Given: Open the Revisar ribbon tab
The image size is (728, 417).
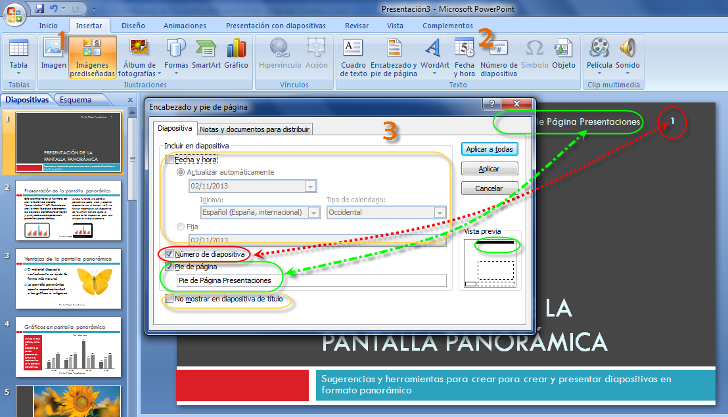Looking at the screenshot, I should tap(357, 26).
